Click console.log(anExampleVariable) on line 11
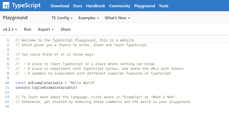 (x=46, y=87)
